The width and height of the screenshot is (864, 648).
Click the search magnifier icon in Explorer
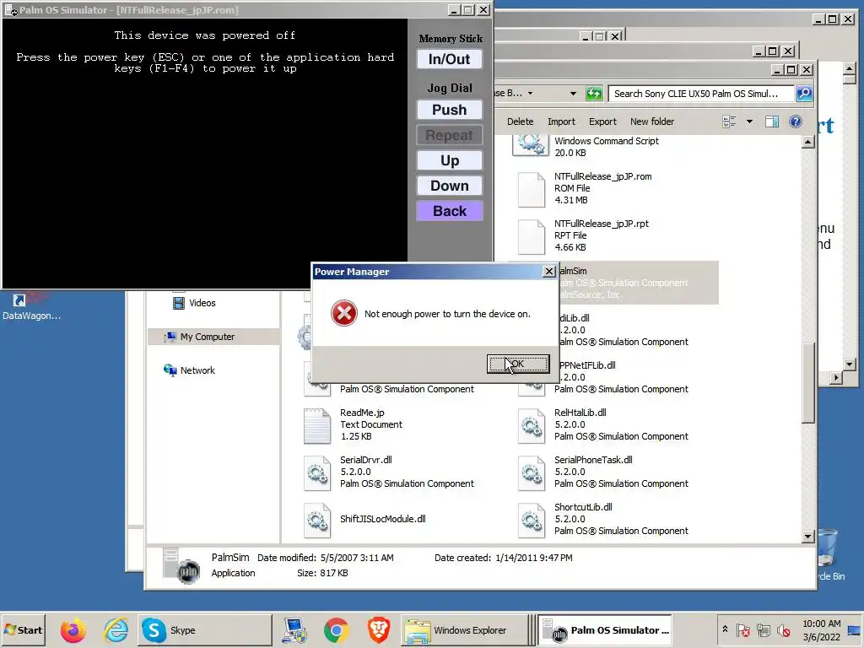pyautogui.click(x=804, y=93)
